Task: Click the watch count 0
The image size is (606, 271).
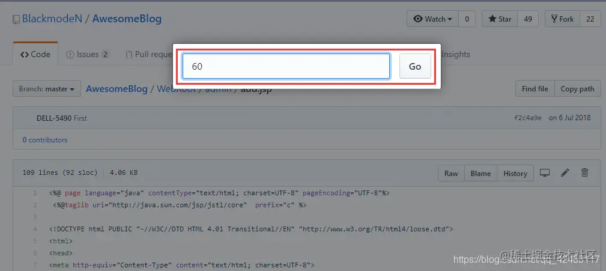Action: (x=467, y=19)
